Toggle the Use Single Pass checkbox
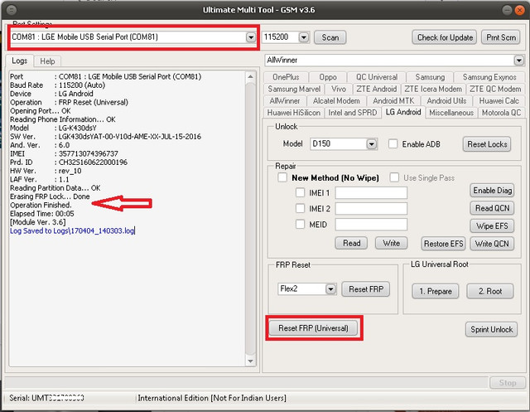This screenshot has width=530, height=412. (394, 177)
